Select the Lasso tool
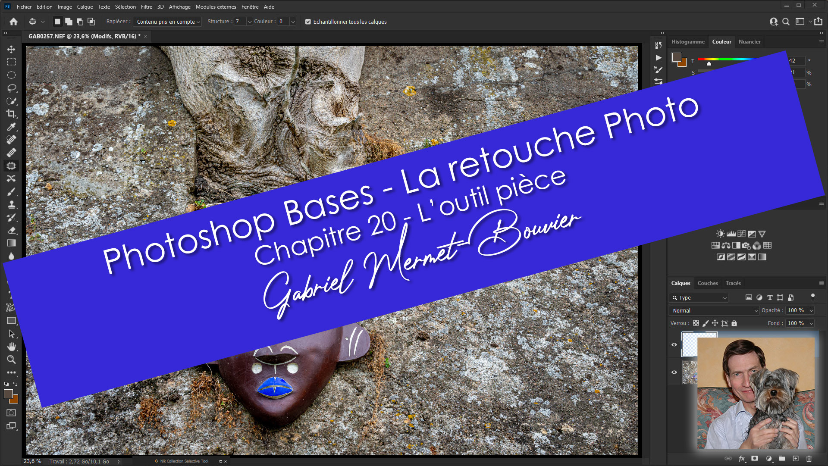The image size is (828, 466). (x=11, y=88)
